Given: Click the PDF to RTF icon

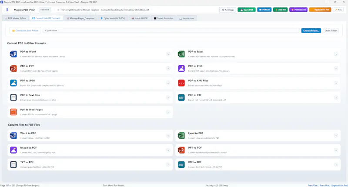Looking at the screenshot, I should pos(181,97).
